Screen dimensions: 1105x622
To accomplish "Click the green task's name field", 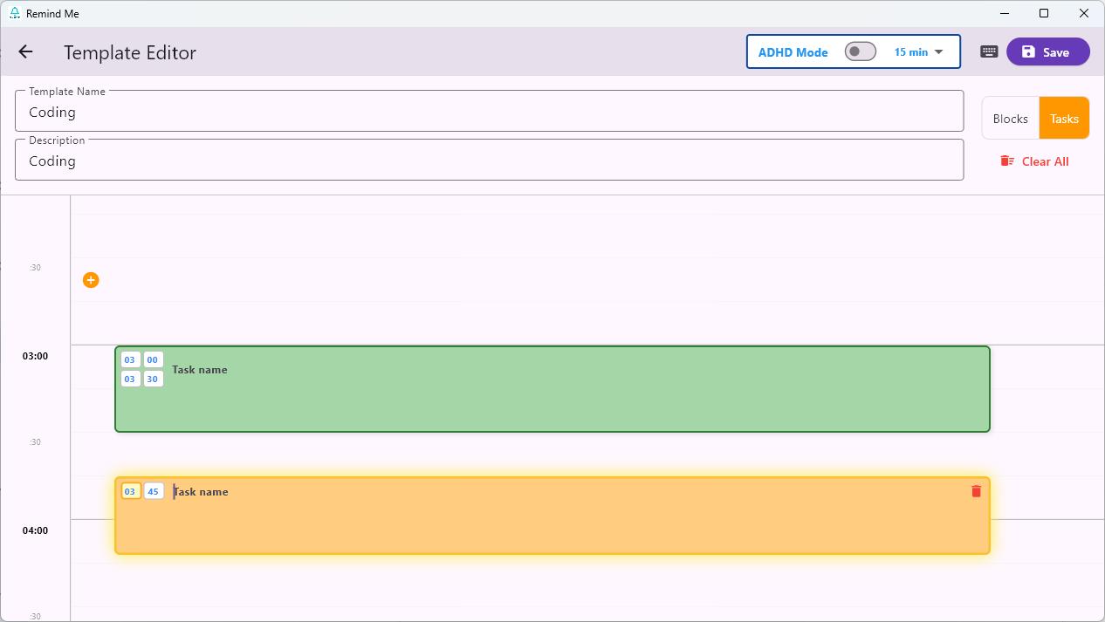I will click(x=200, y=370).
